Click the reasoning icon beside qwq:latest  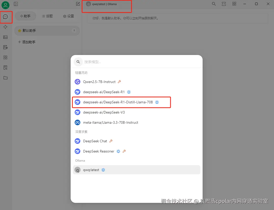coord(103,170)
